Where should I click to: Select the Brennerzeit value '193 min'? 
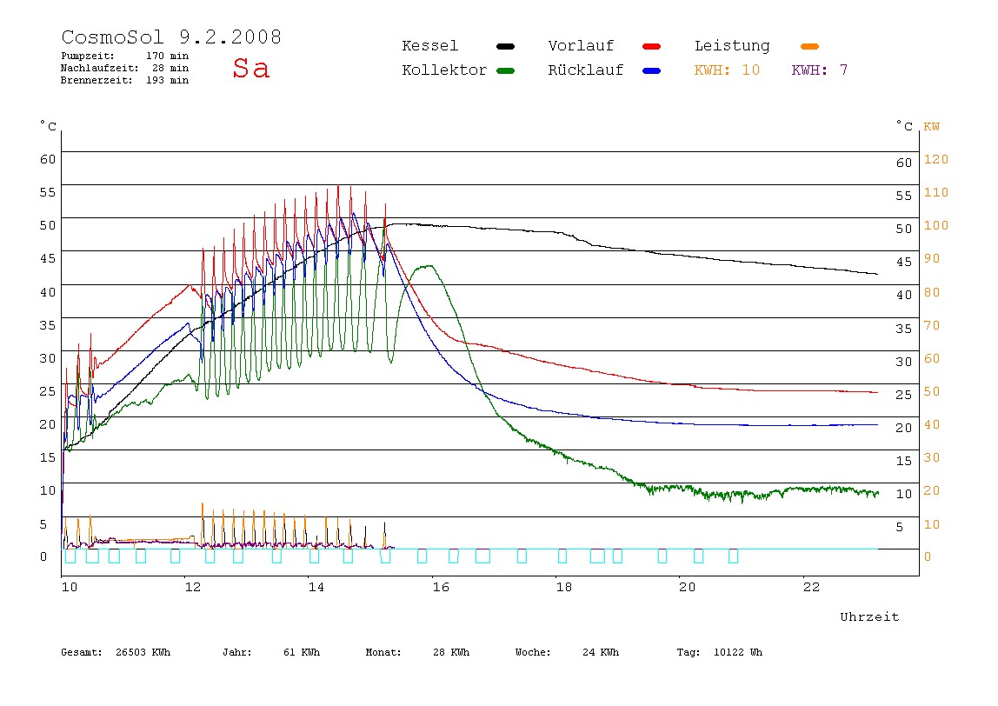pos(168,80)
